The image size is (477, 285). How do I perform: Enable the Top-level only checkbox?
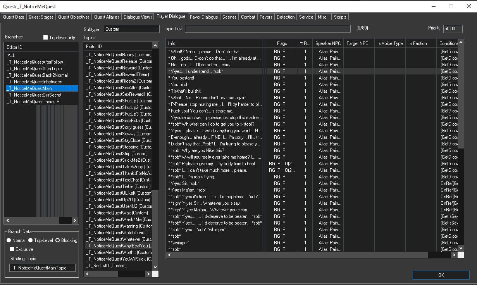(x=45, y=38)
